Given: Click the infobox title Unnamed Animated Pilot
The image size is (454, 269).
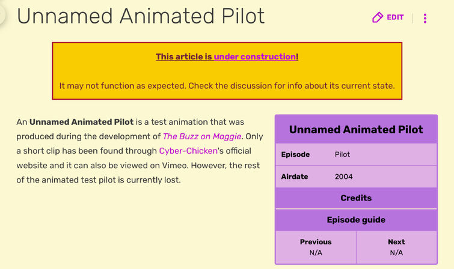Looking at the screenshot, I should [x=356, y=130].
